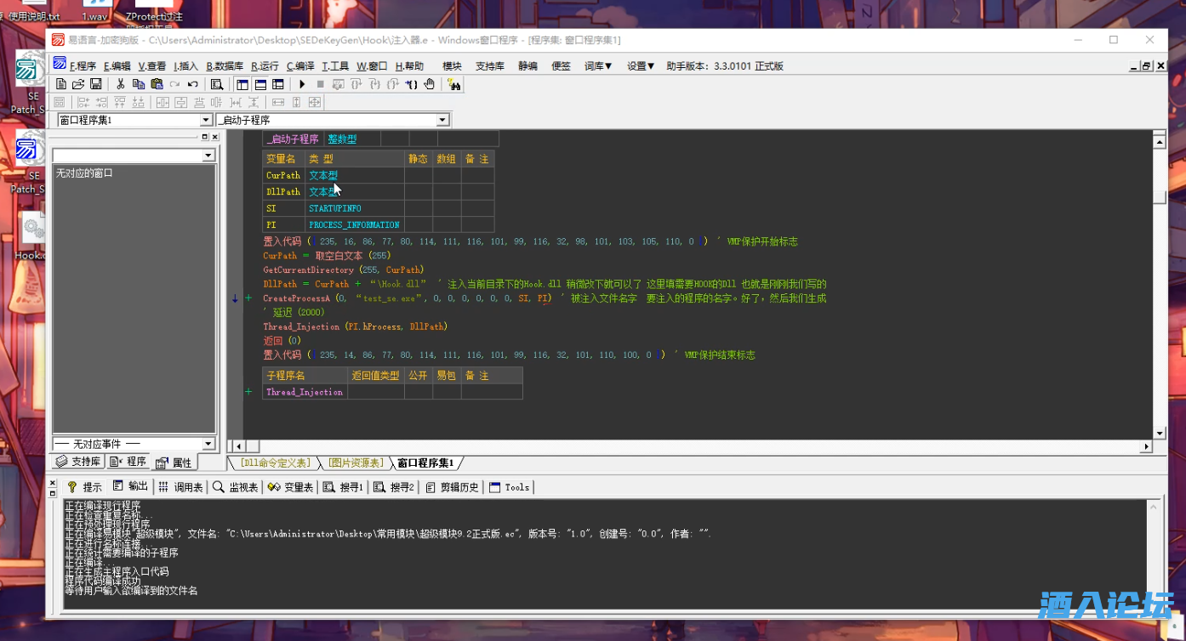Click the Open file folder icon
The image size is (1186, 641).
tap(78, 84)
